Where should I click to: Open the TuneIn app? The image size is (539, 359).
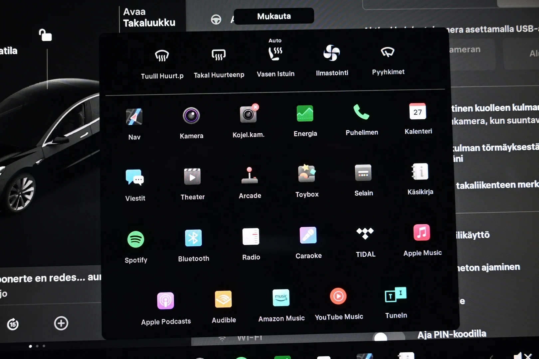(x=396, y=295)
